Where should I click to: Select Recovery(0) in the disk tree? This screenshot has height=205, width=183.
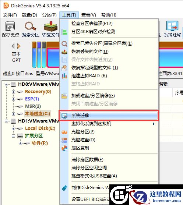[x=38, y=92]
